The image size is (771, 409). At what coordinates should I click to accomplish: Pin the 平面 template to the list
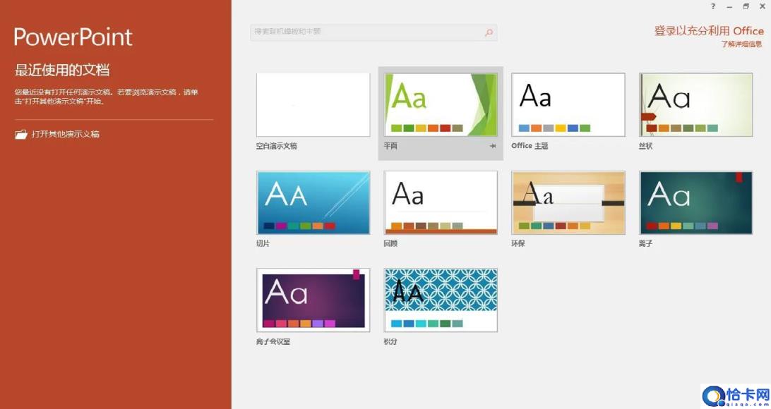[493, 146]
